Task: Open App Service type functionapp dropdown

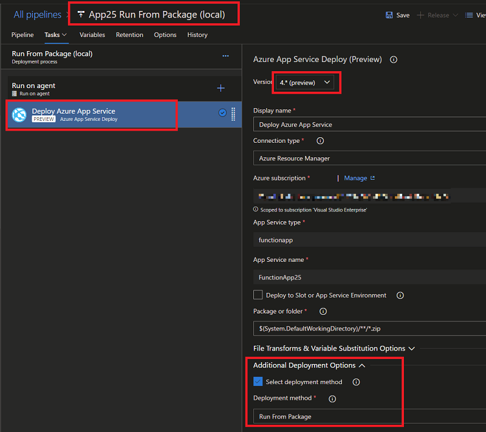Action: click(369, 240)
